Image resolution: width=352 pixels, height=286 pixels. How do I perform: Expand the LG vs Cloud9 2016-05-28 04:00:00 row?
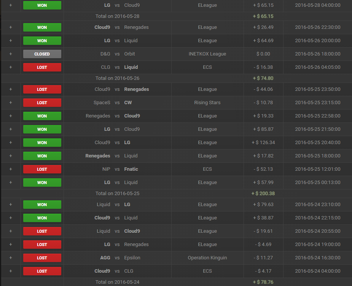click(11, 5)
